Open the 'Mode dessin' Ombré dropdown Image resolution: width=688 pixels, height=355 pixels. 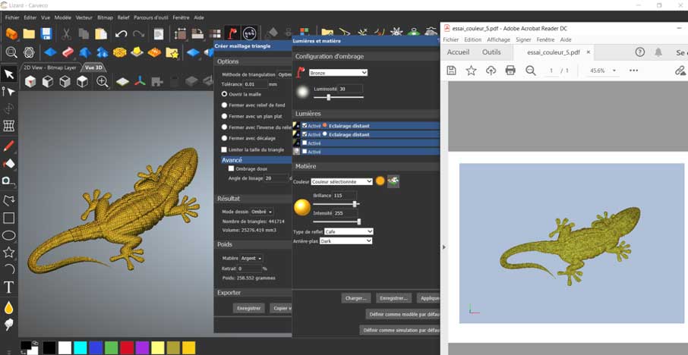261,212
